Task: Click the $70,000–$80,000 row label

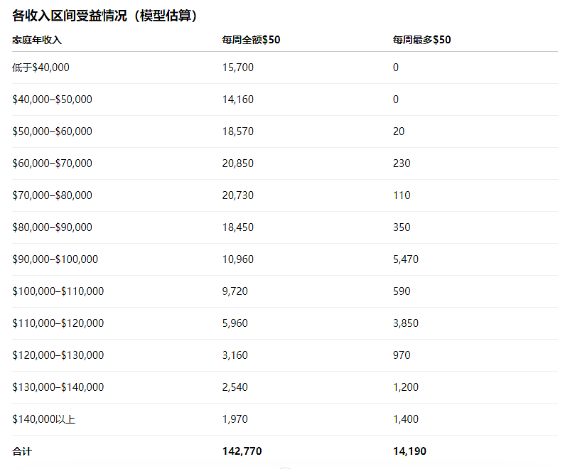Action: [52, 195]
